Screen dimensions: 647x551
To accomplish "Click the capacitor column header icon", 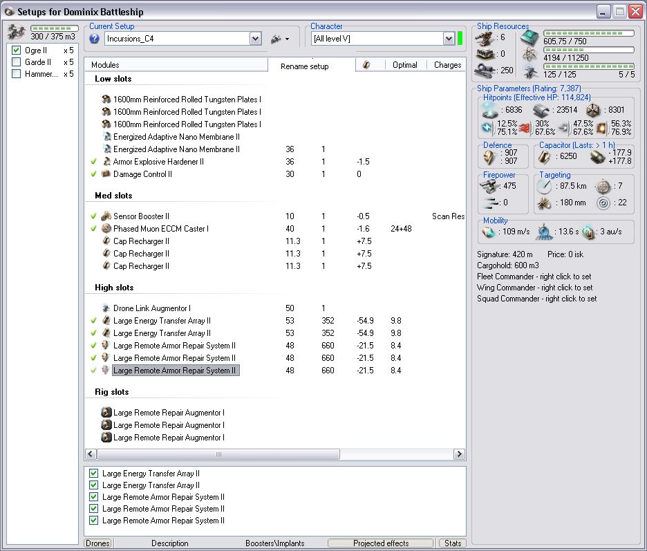I will 366,65.
